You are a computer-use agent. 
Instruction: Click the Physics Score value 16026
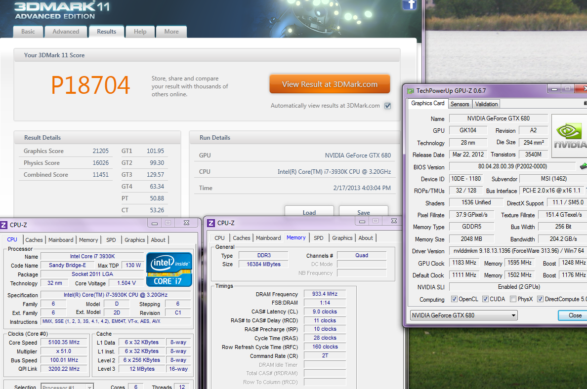101,163
